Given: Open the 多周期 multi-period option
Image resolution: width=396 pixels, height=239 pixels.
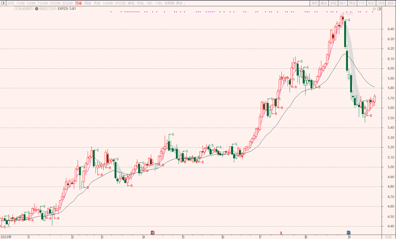Looking at the screenshot, I should pos(169,3).
